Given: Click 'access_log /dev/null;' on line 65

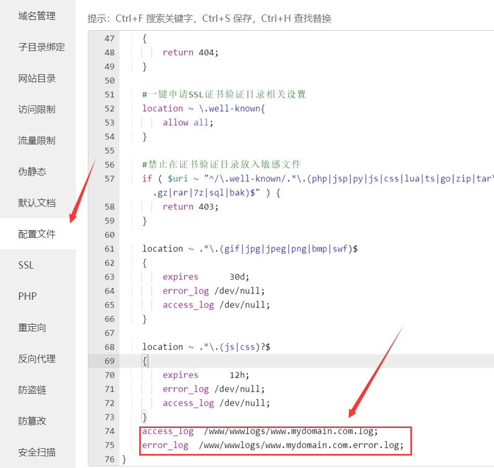Looking at the screenshot, I should pos(216,305).
